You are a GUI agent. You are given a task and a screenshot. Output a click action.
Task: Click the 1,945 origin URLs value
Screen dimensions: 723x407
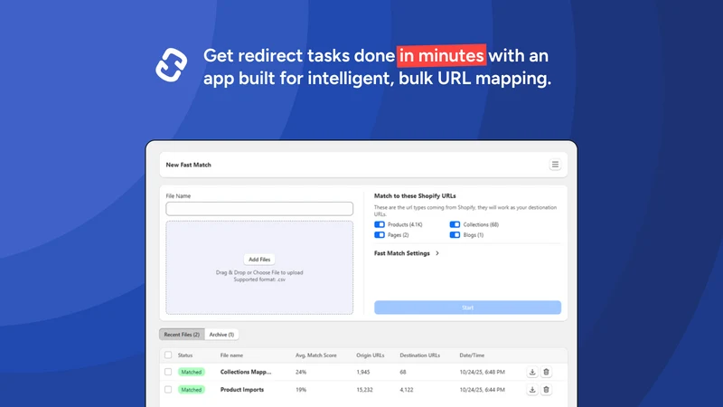(363, 372)
